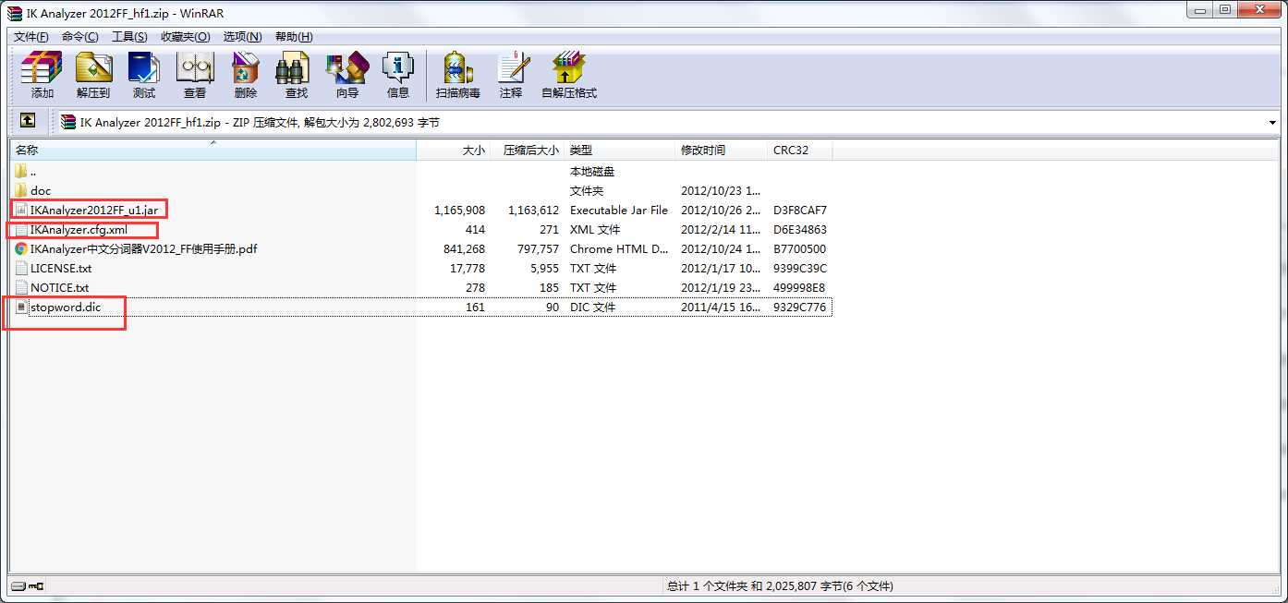The width and height of the screenshot is (1288, 603).
Task: Click the Chrome icon of the PDF file
Action: point(21,249)
